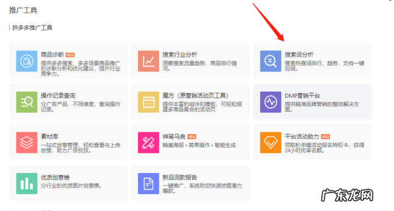
Task: Click description 洞察搜索流量趋势、商品排行情况
Action: (200, 66)
